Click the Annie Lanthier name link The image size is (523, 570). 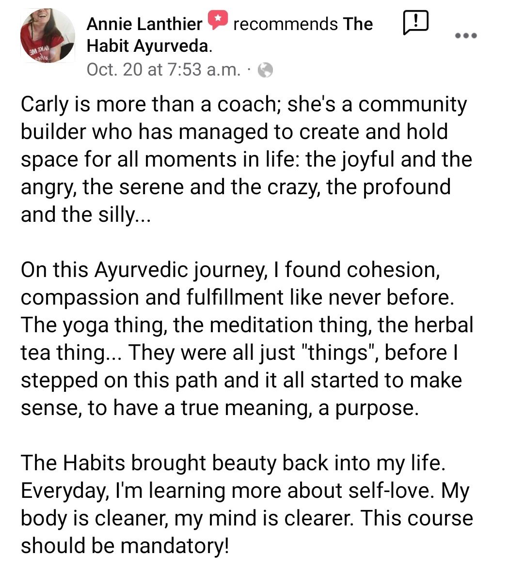tap(144, 24)
